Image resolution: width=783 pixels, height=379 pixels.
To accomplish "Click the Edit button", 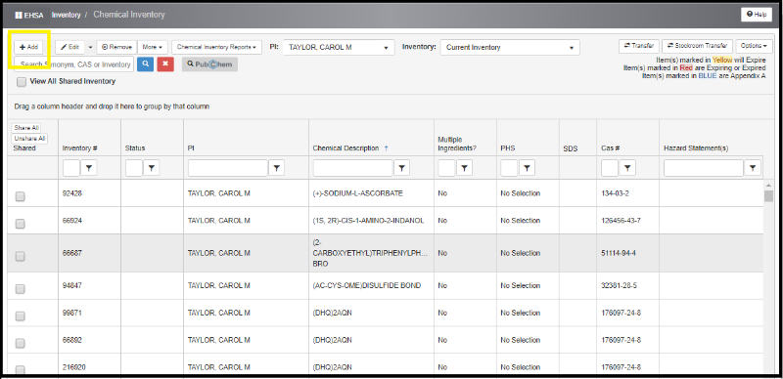I will tap(69, 47).
